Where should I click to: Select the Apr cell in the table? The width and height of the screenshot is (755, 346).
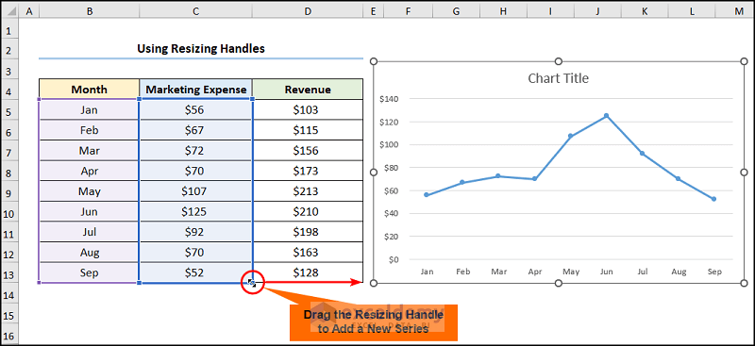[89, 171]
